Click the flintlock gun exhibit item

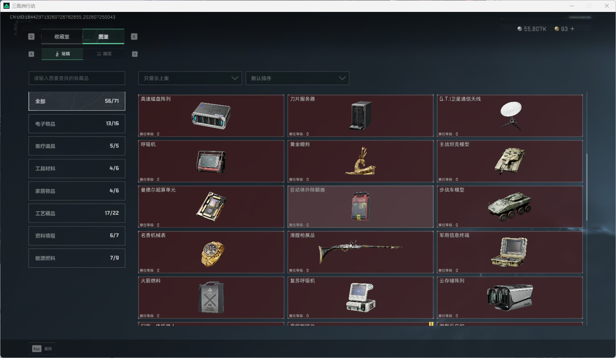pyautogui.click(x=360, y=252)
